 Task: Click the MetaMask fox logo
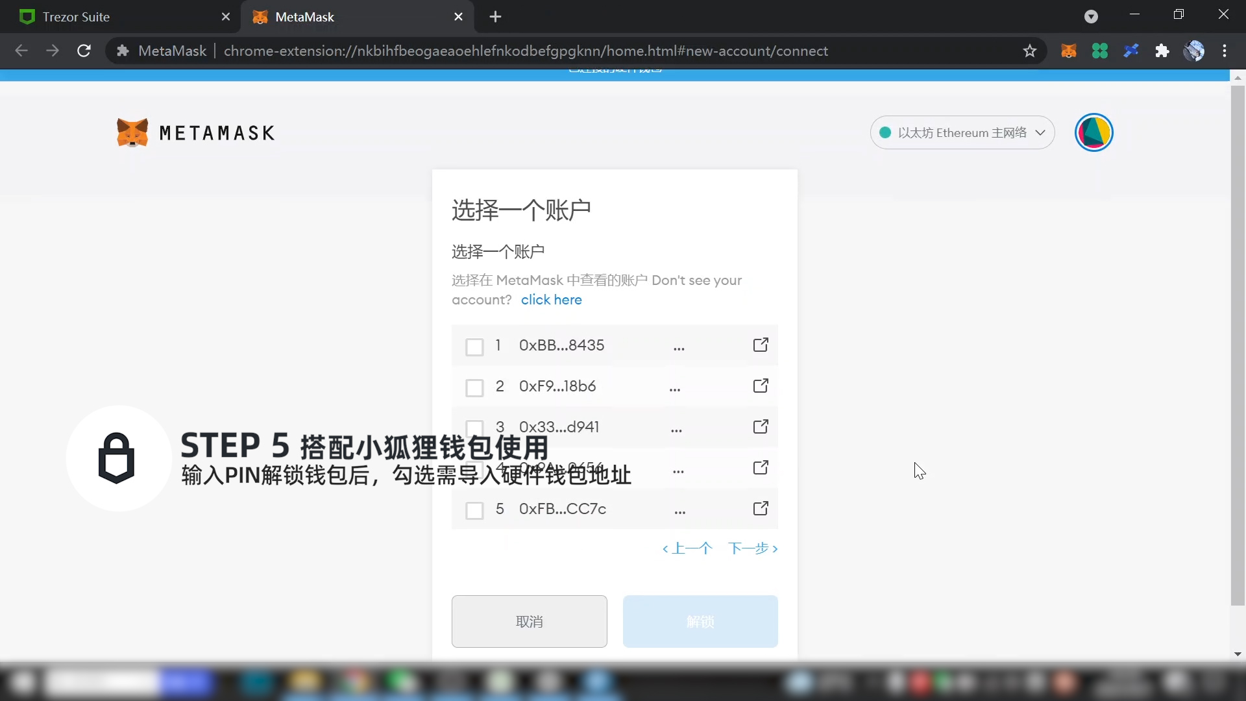point(132,132)
